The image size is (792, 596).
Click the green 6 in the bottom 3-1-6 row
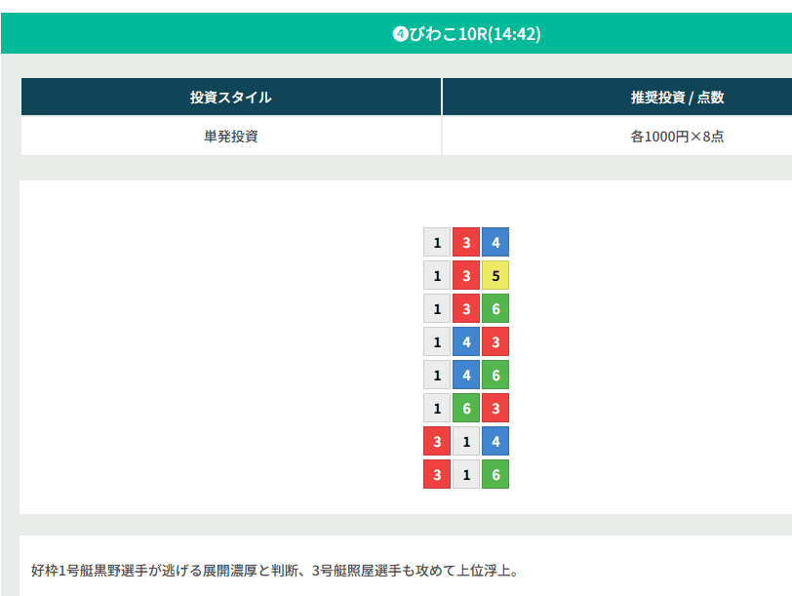pos(495,474)
